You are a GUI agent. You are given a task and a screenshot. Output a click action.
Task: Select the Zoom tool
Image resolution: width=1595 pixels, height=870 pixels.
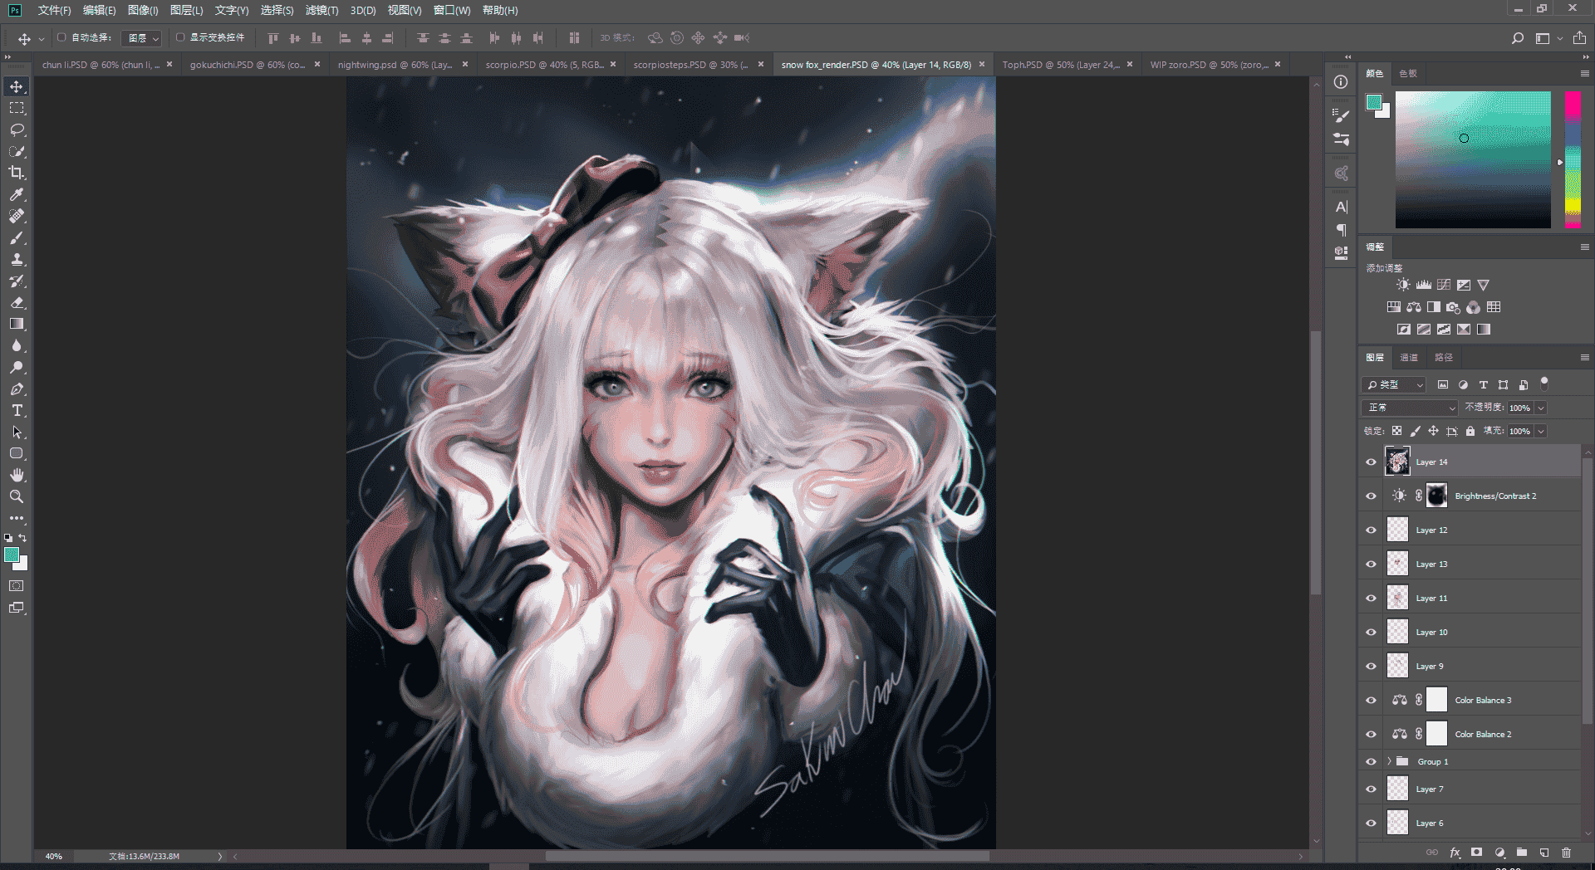tap(17, 496)
